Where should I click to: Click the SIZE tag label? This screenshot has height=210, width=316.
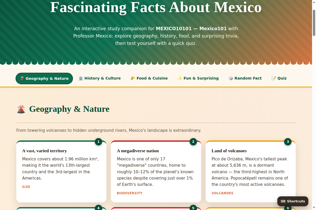tap(26, 187)
